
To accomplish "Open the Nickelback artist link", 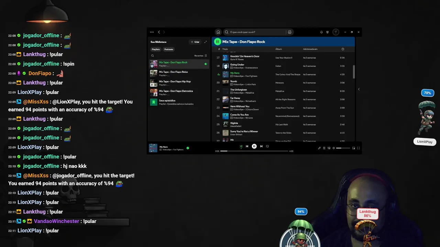I will click(x=251, y=101).
